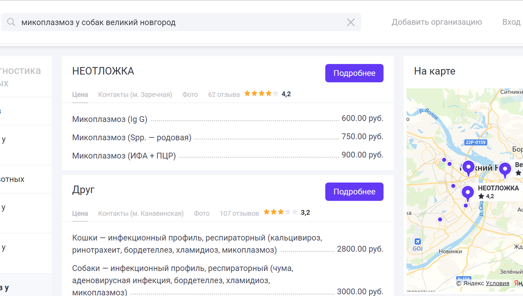The width and height of the screenshot is (523, 296).
Task: Select Микоплазмоз (ИФА + ПЦР) row
Action: point(228,155)
